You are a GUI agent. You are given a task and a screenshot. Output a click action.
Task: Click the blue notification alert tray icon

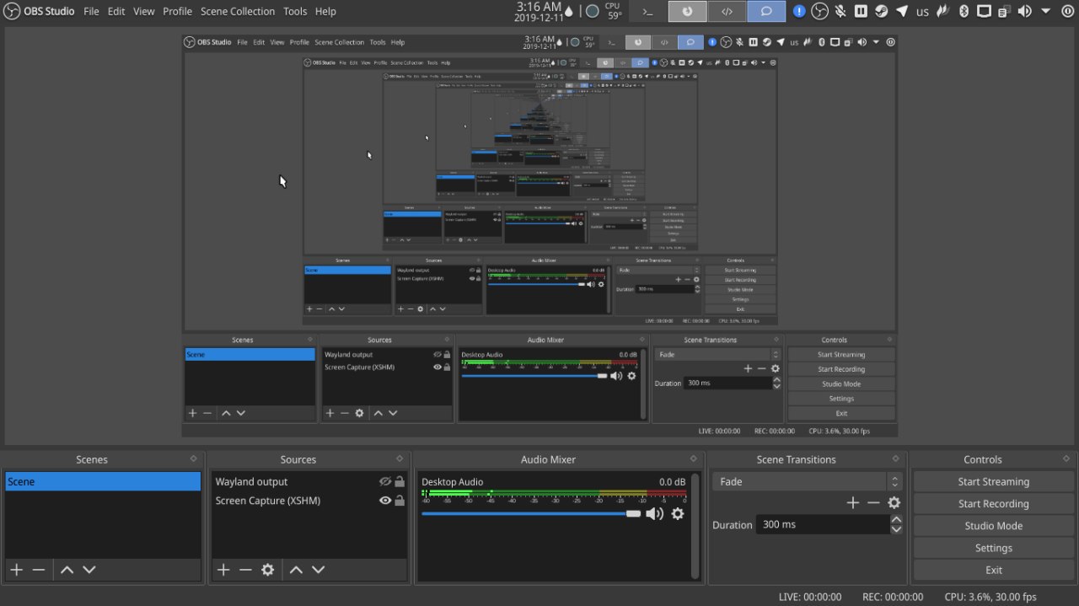(798, 11)
